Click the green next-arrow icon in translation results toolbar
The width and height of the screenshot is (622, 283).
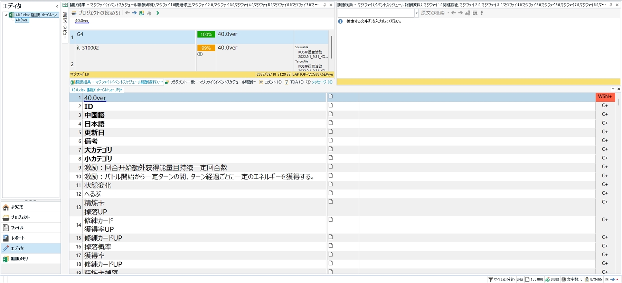click(x=158, y=13)
